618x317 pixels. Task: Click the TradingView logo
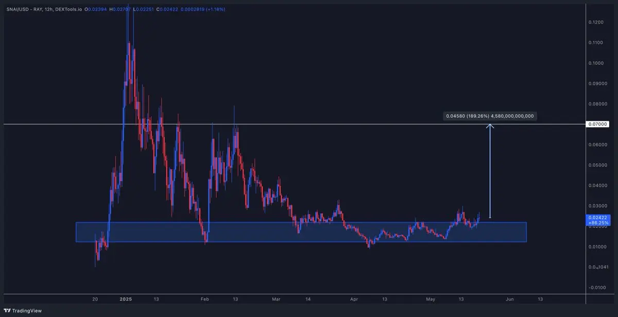[x=23, y=310]
